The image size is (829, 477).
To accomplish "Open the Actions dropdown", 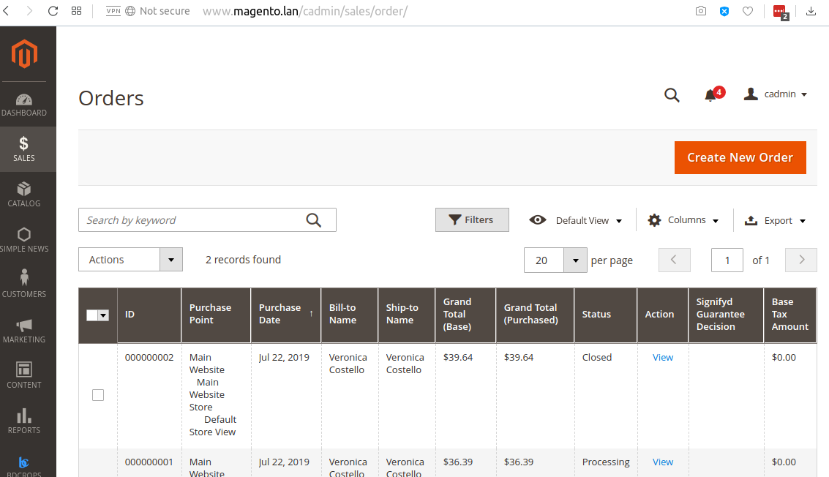I will [x=130, y=260].
